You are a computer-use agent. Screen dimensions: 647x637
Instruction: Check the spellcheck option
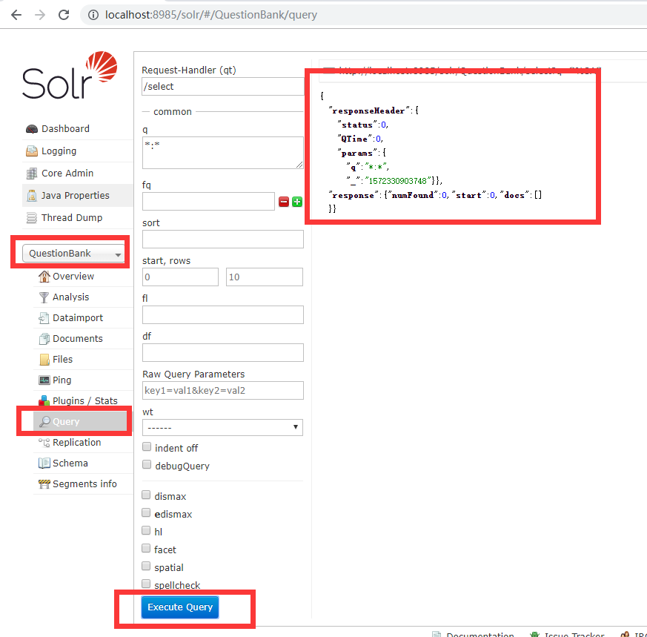pos(146,584)
